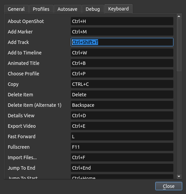Select the Autosave tab
Image resolution: width=186 pixels, height=194 pixels.
pyautogui.click(x=68, y=9)
